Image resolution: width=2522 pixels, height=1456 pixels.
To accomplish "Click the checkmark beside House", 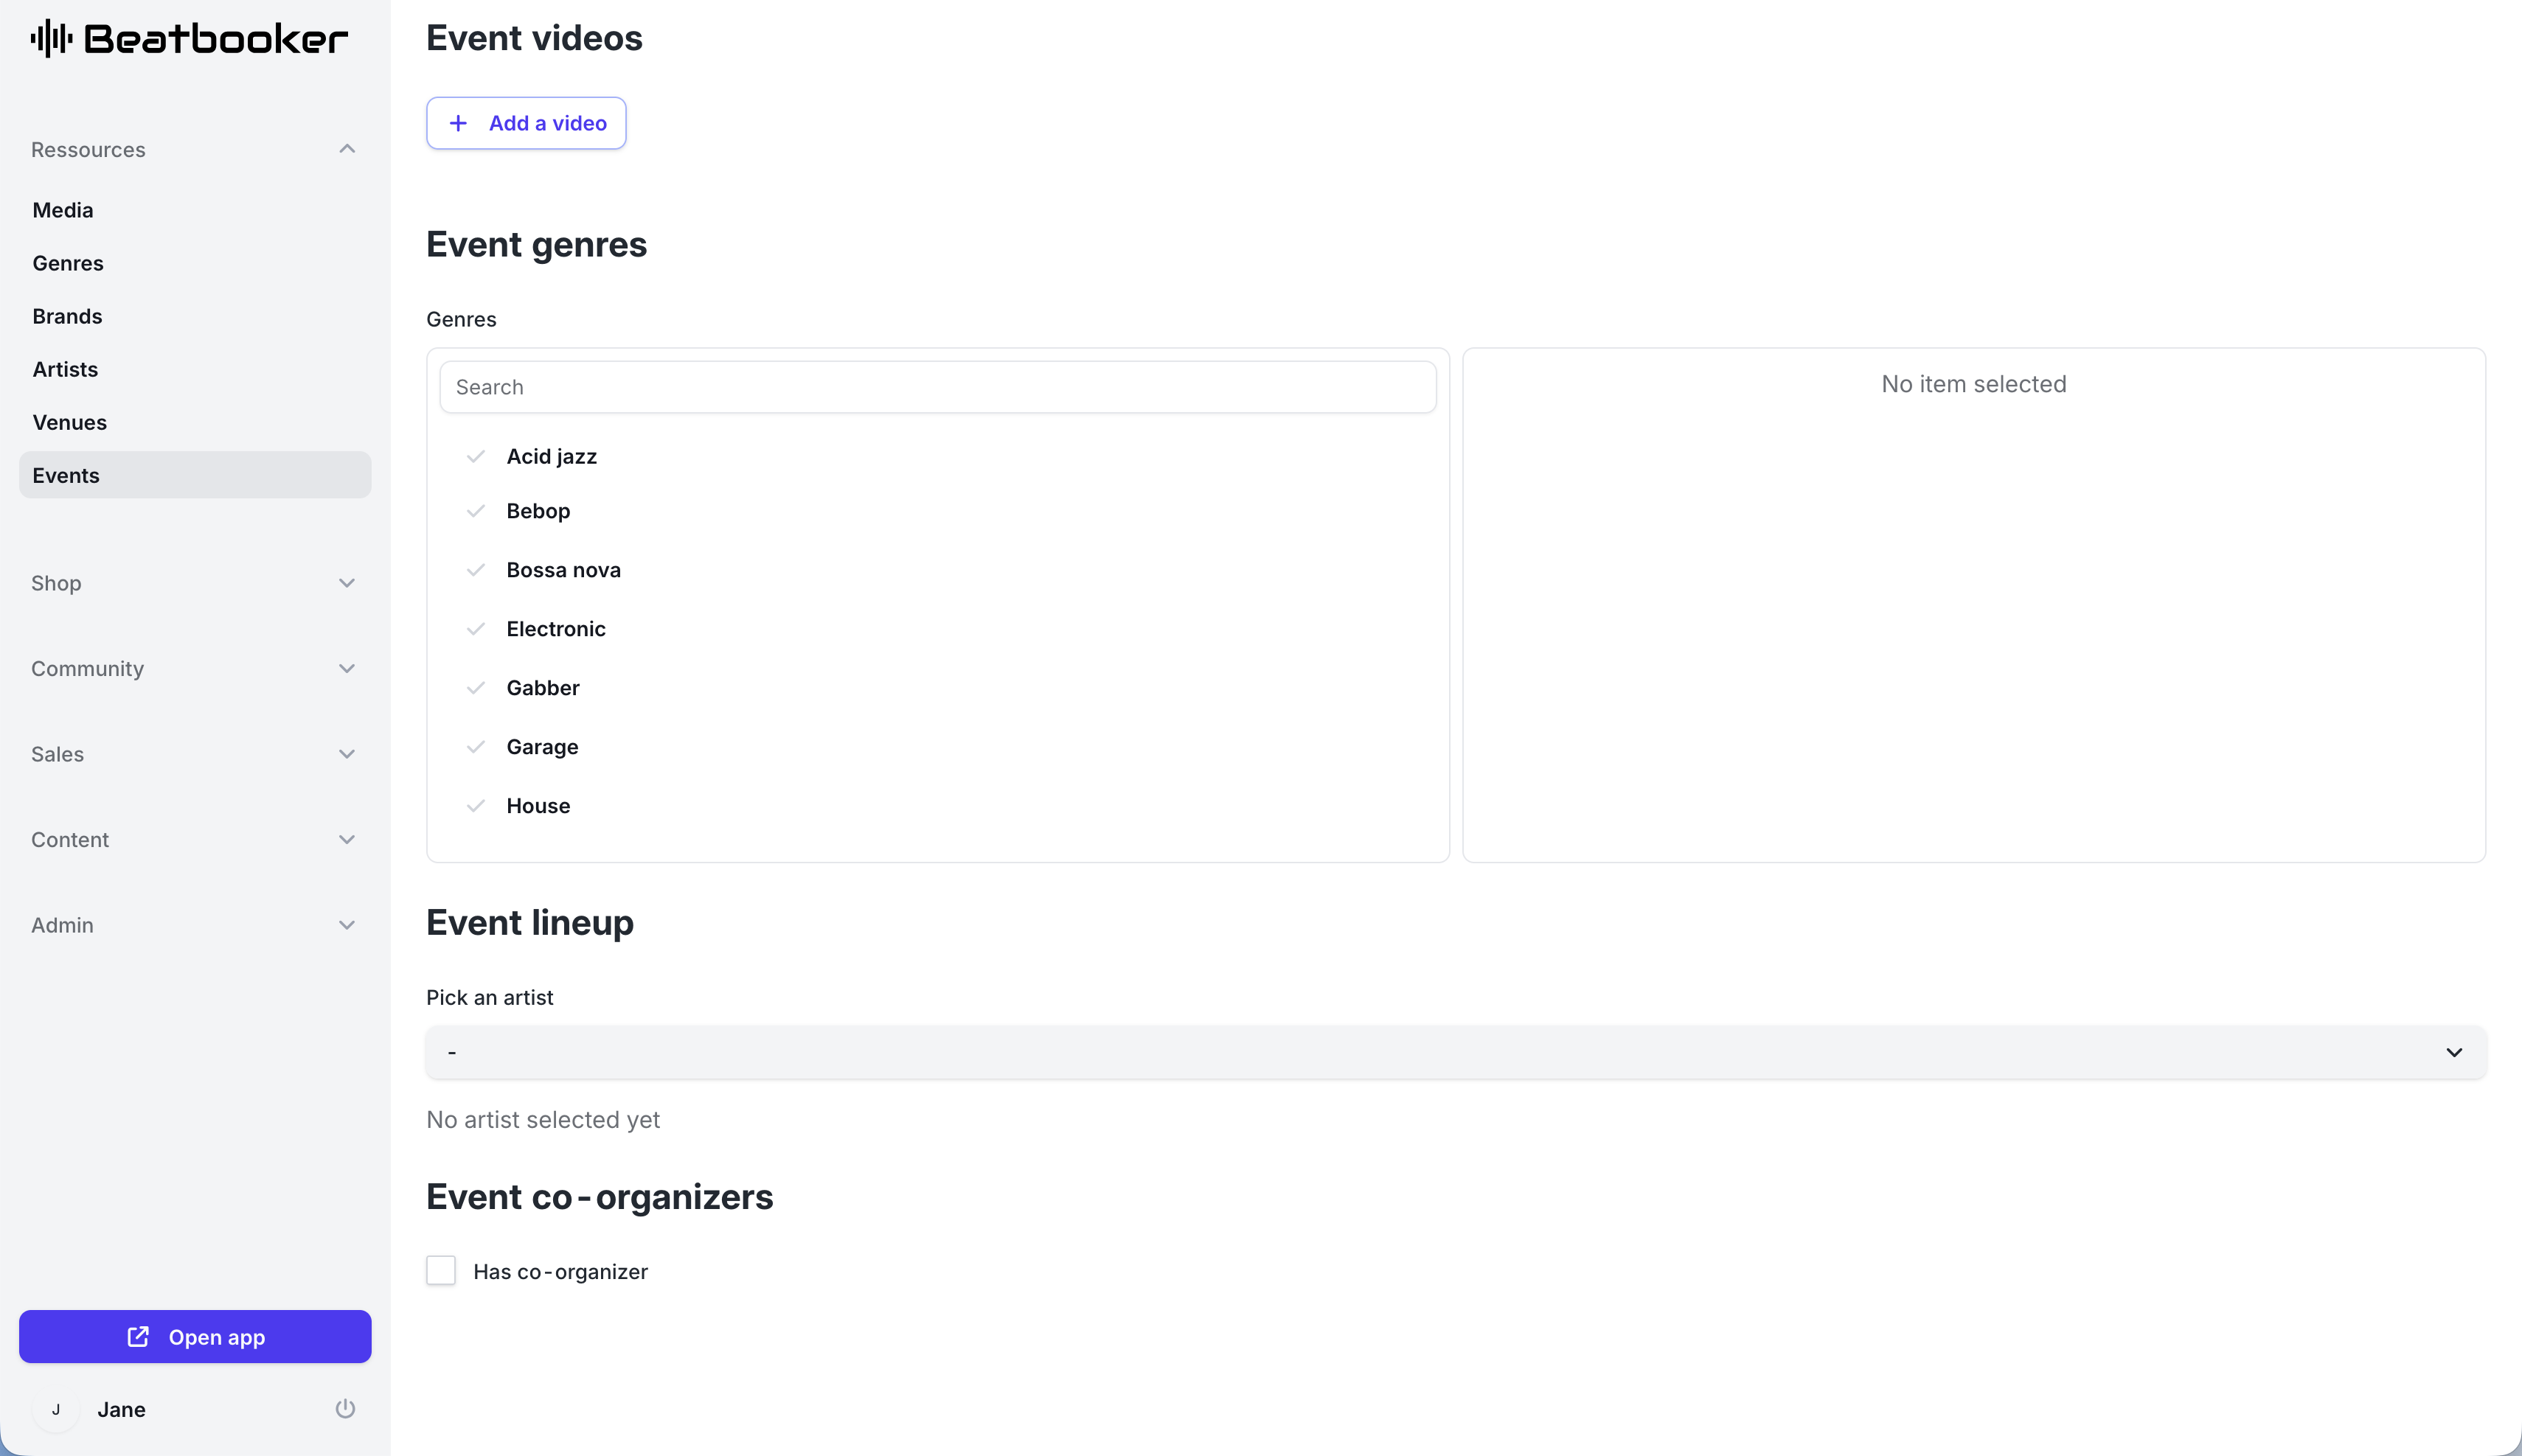I will 476,806.
